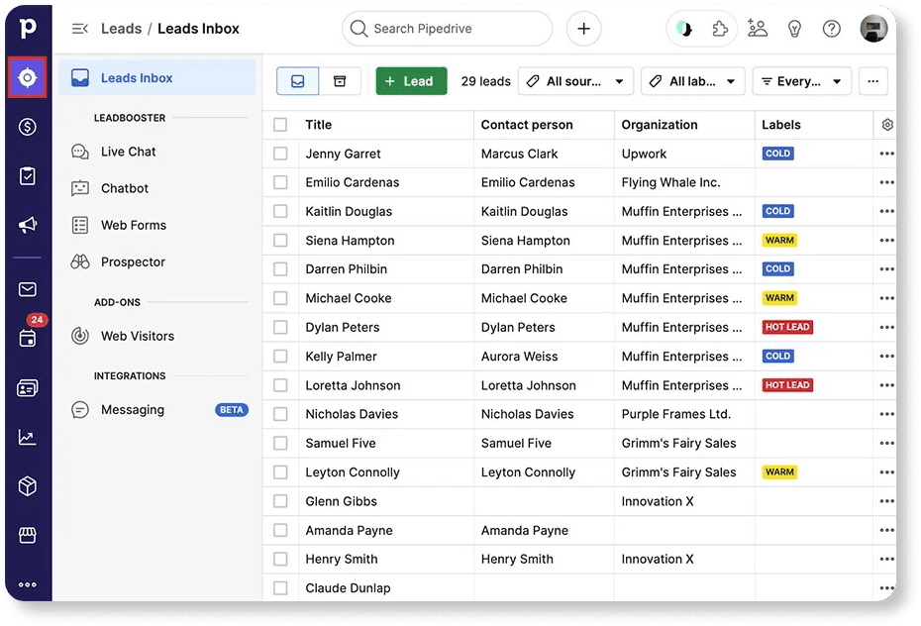Viewport: 921px width, 626px height.
Task: Open the Sales Assistant icon
Action: pyautogui.click(x=683, y=28)
